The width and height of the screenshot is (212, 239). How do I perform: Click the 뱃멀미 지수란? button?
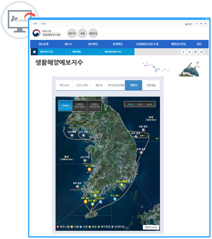click(151, 227)
